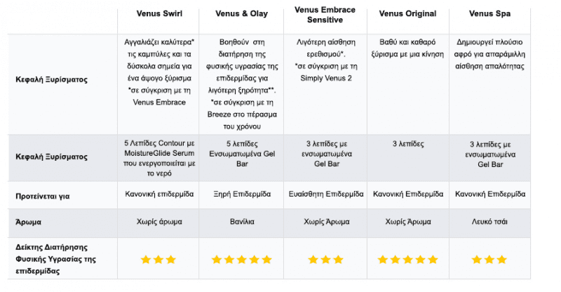Select the Venus Original column header

pyautogui.click(x=407, y=13)
